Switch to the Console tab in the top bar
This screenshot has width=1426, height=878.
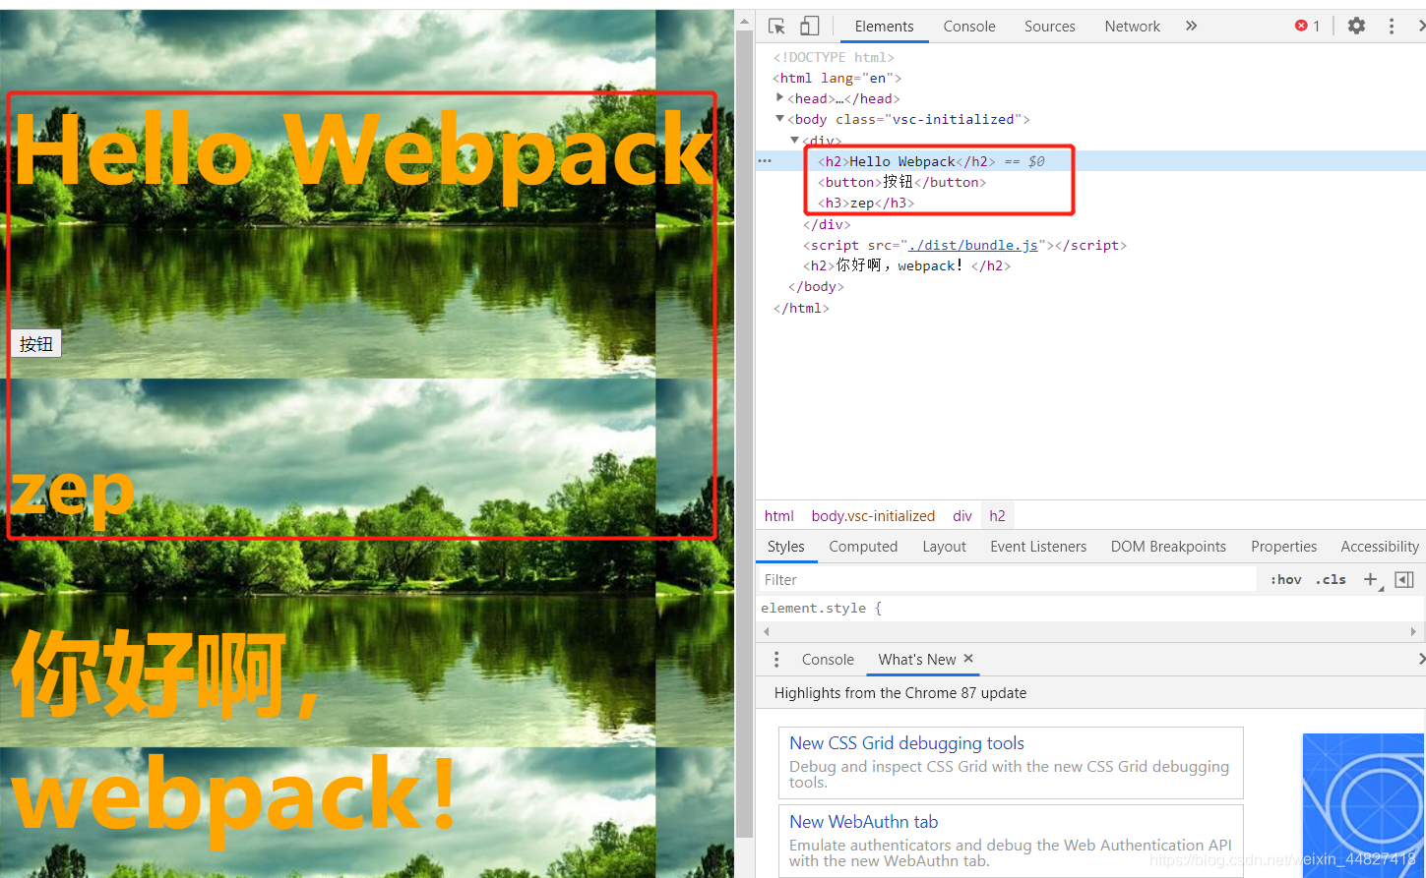[x=969, y=27]
